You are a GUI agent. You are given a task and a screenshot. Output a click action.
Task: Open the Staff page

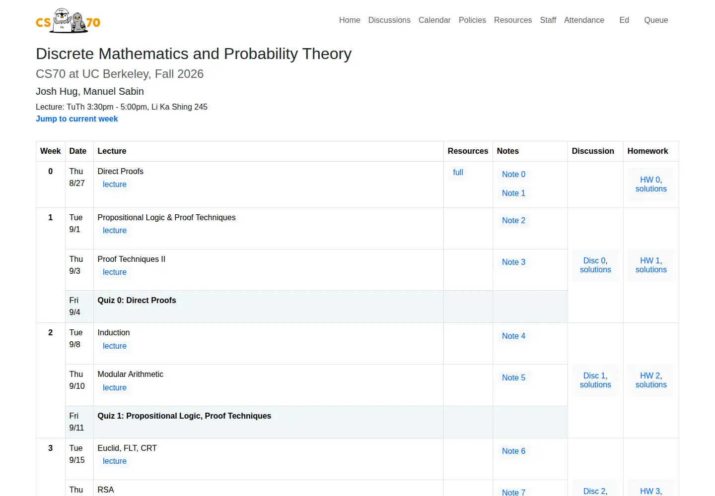tap(548, 20)
